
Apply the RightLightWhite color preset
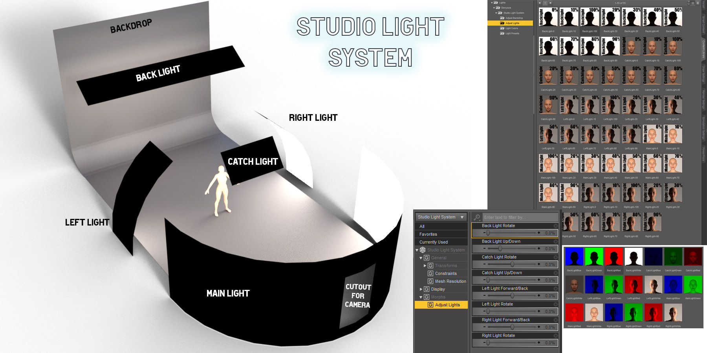point(673,313)
